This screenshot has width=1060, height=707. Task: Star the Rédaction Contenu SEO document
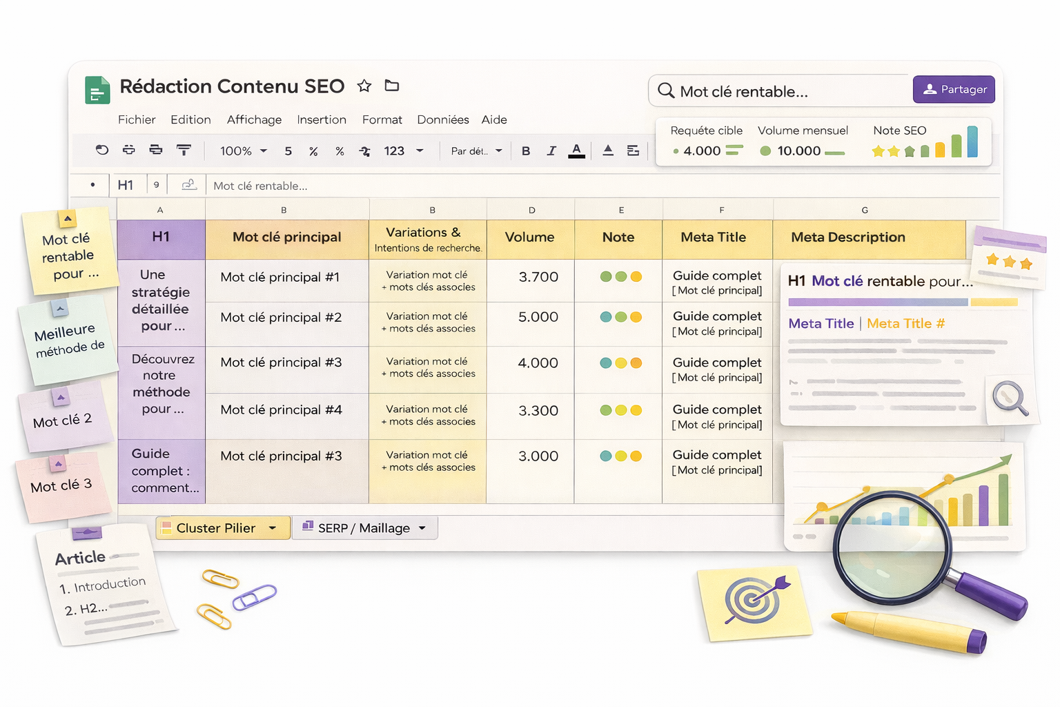[x=364, y=86]
